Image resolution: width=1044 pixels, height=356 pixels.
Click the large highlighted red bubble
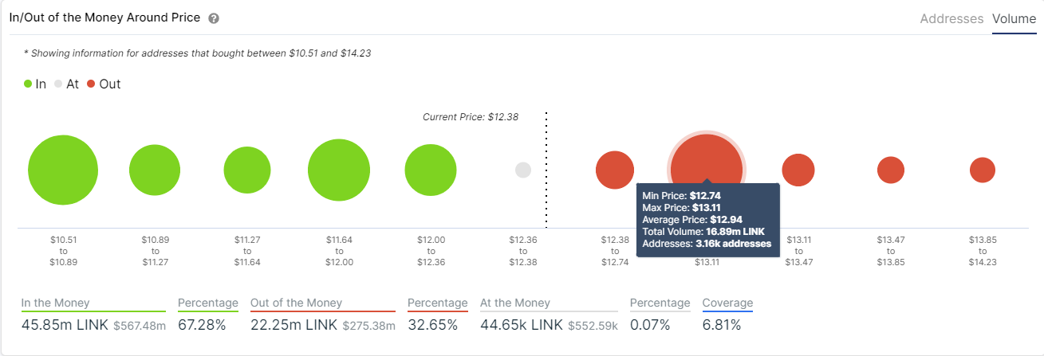click(x=707, y=168)
